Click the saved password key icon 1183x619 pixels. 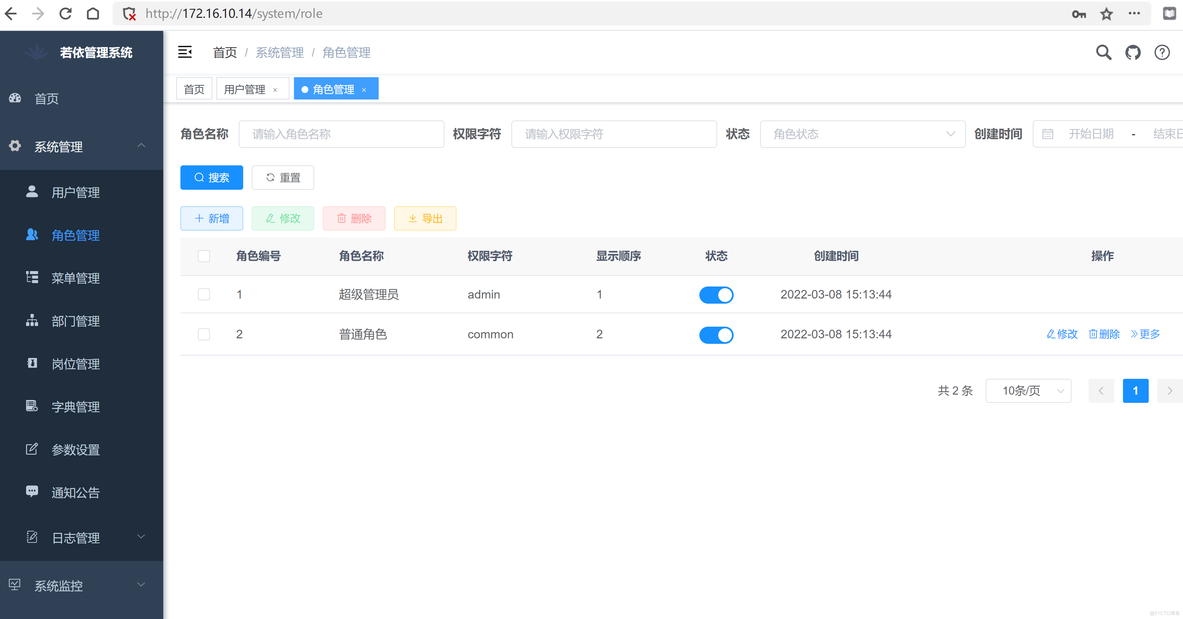pyautogui.click(x=1079, y=14)
